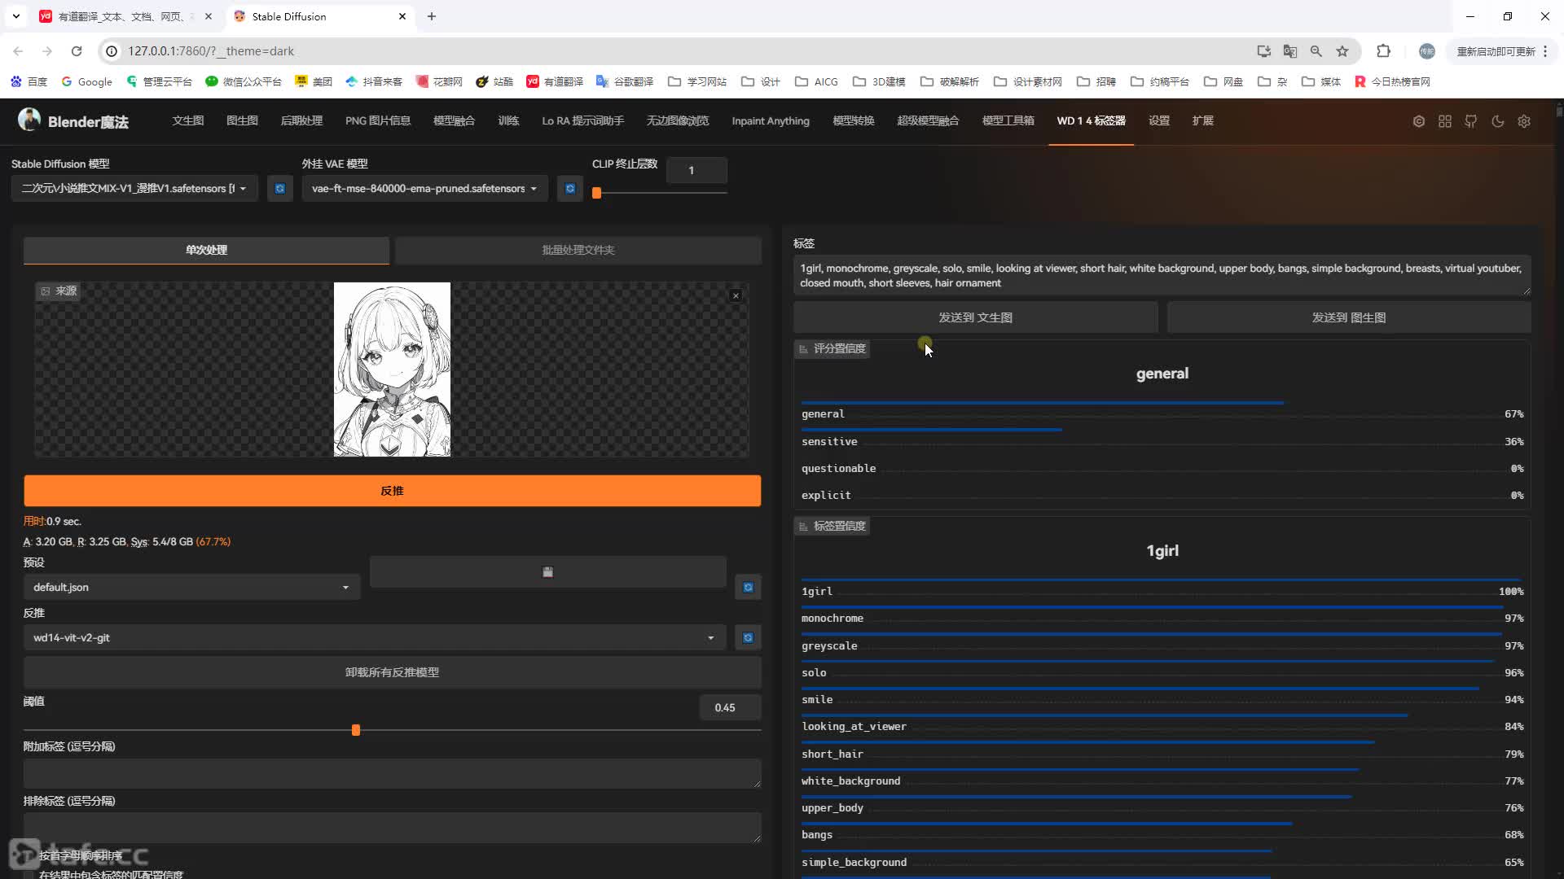Image resolution: width=1564 pixels, height=879 pixels.
Task: Click 发送到 文生图 button
Action: pos(976,317)
